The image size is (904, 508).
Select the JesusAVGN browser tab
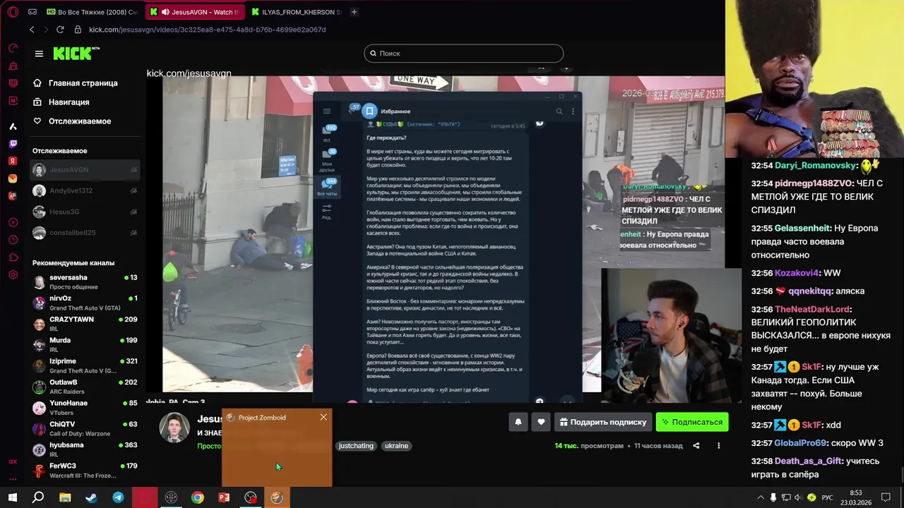click(195, 12)
